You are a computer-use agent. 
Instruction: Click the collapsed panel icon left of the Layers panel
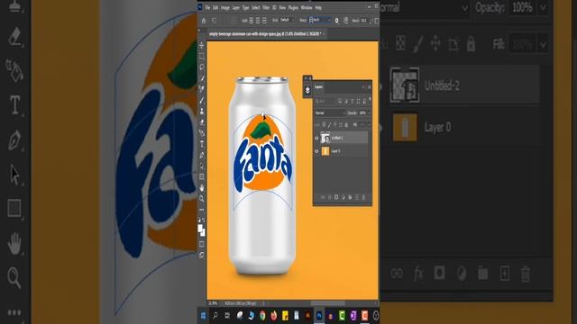point(307,90)
